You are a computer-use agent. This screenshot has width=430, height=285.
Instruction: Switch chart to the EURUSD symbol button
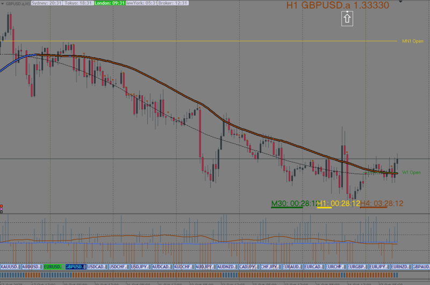point(54,267)
